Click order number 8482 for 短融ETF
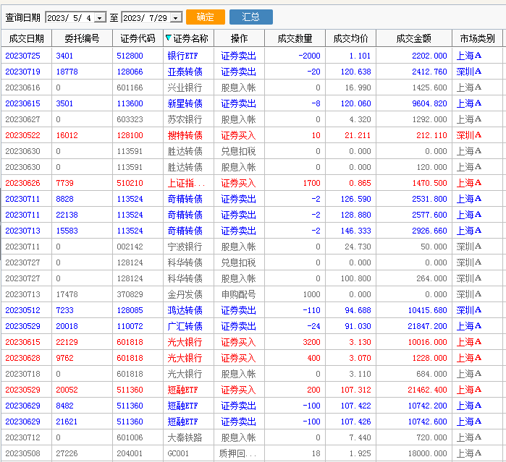Screen dimensions: 506x462 coord(64,406)
